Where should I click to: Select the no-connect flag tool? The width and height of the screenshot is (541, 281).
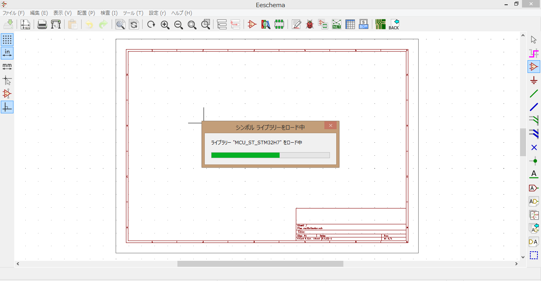click(534, 147)
